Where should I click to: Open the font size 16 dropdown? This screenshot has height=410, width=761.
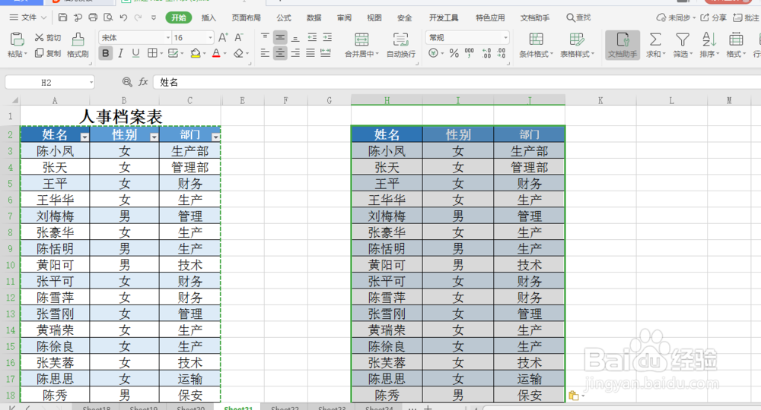pos(210,37)
